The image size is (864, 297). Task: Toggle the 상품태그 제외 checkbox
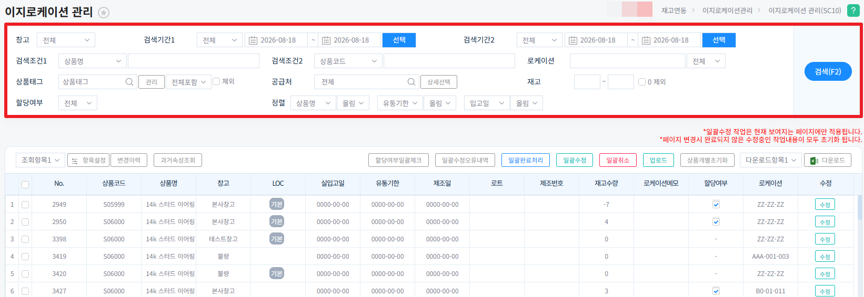click(x=216, y=81)
